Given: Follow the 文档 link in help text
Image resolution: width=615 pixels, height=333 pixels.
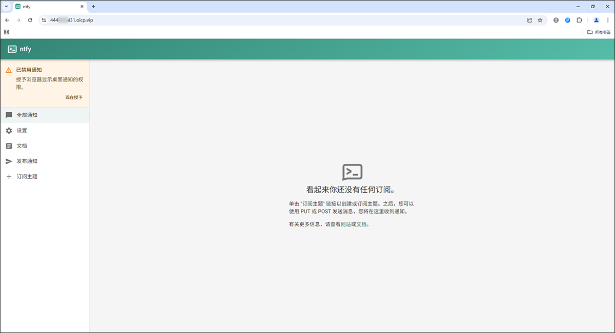Looking at the screenshot, I should pos(361,224).
